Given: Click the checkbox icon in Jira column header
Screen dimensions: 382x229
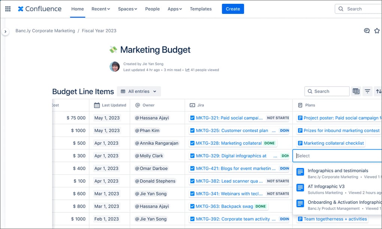Looking at the screenshot, I should click(x=192, y=105).
